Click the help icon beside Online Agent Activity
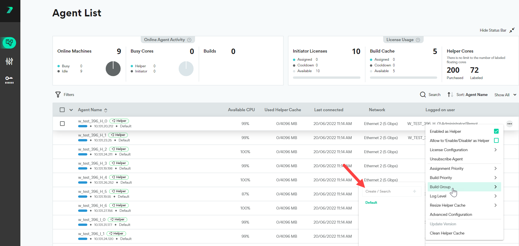This screenshot has height=246, width=519. click(189, 40)
